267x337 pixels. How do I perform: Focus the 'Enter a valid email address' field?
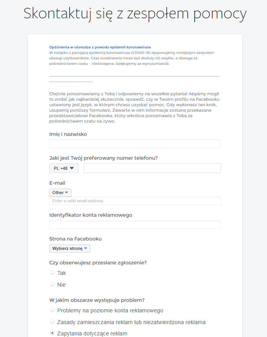(x=135, y=201)
